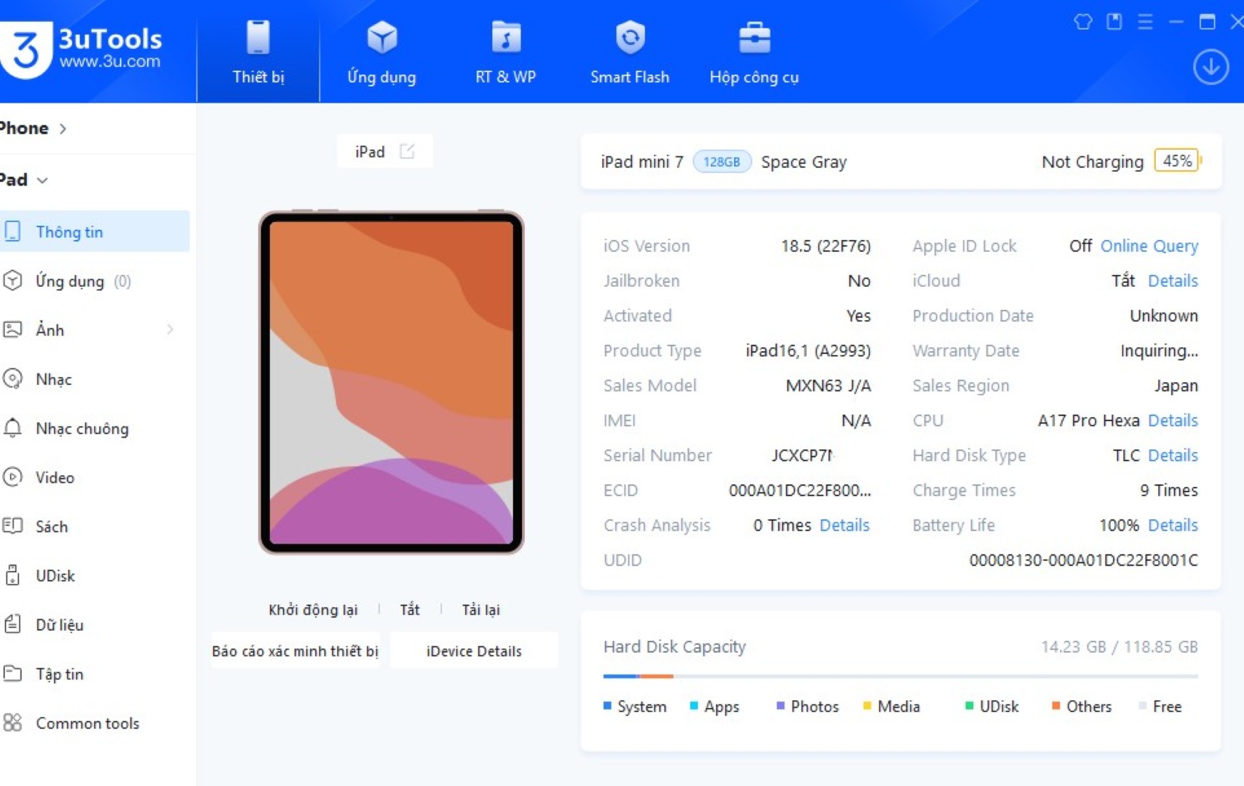Open the downloads circle arrow icon
The width and height of the screenshot is (1244, 786).
click(1211, 67)
